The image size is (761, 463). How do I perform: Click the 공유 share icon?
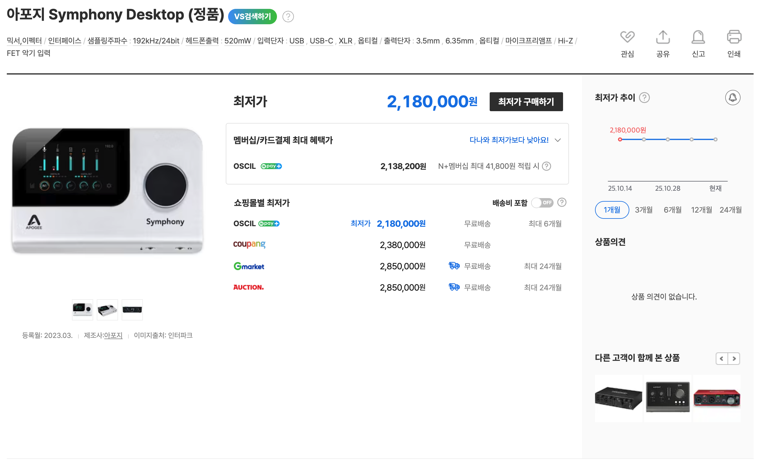(663, 37)
